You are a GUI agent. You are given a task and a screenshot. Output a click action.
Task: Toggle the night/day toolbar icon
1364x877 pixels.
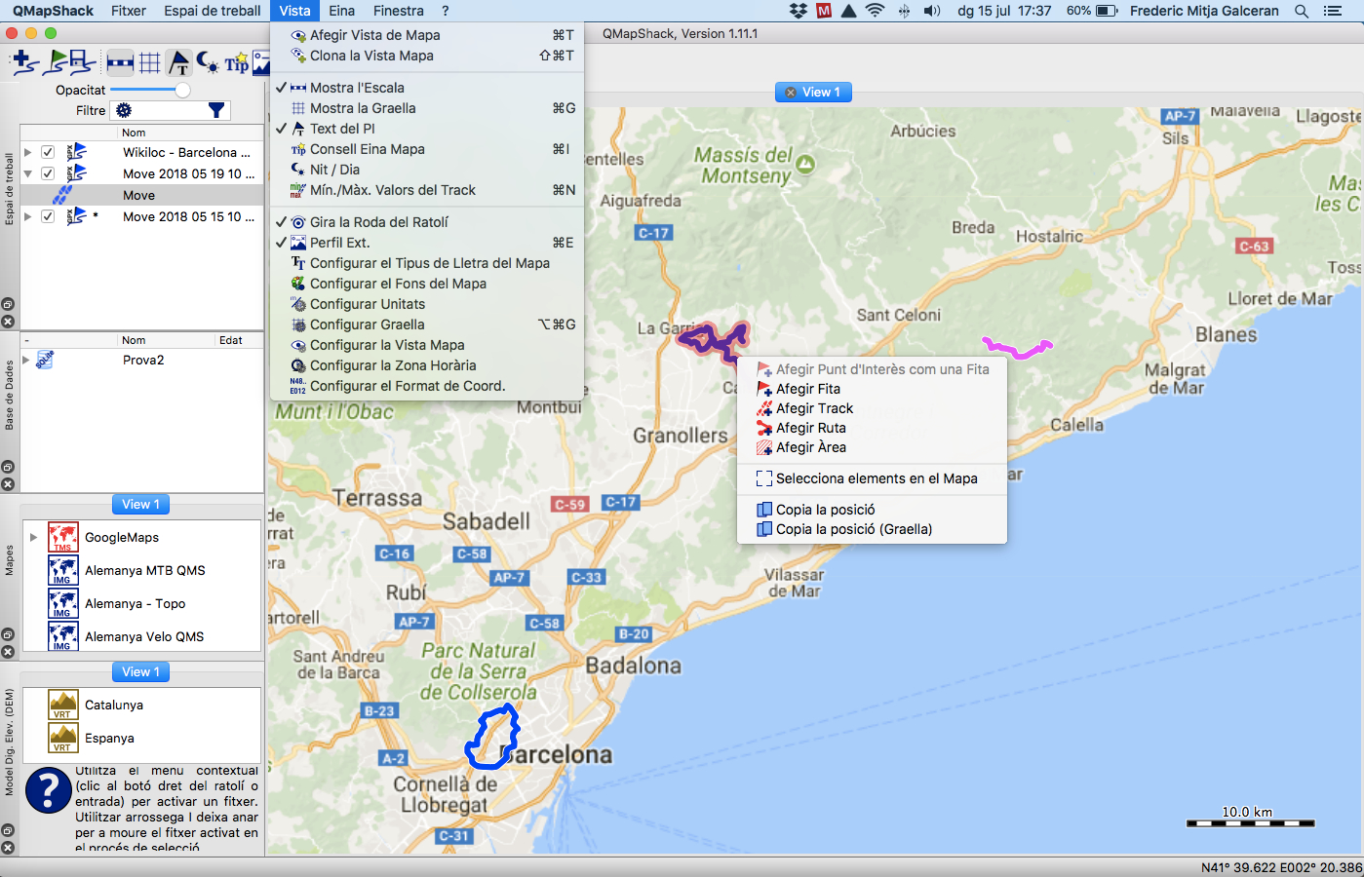click(207, 63)
